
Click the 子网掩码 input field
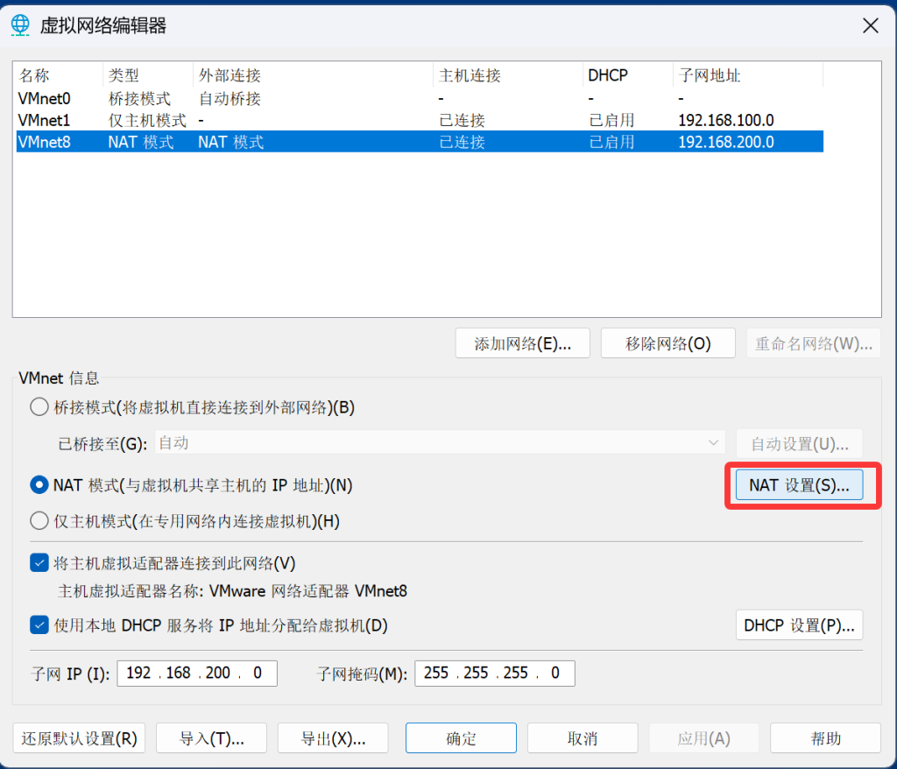[494, 674]
